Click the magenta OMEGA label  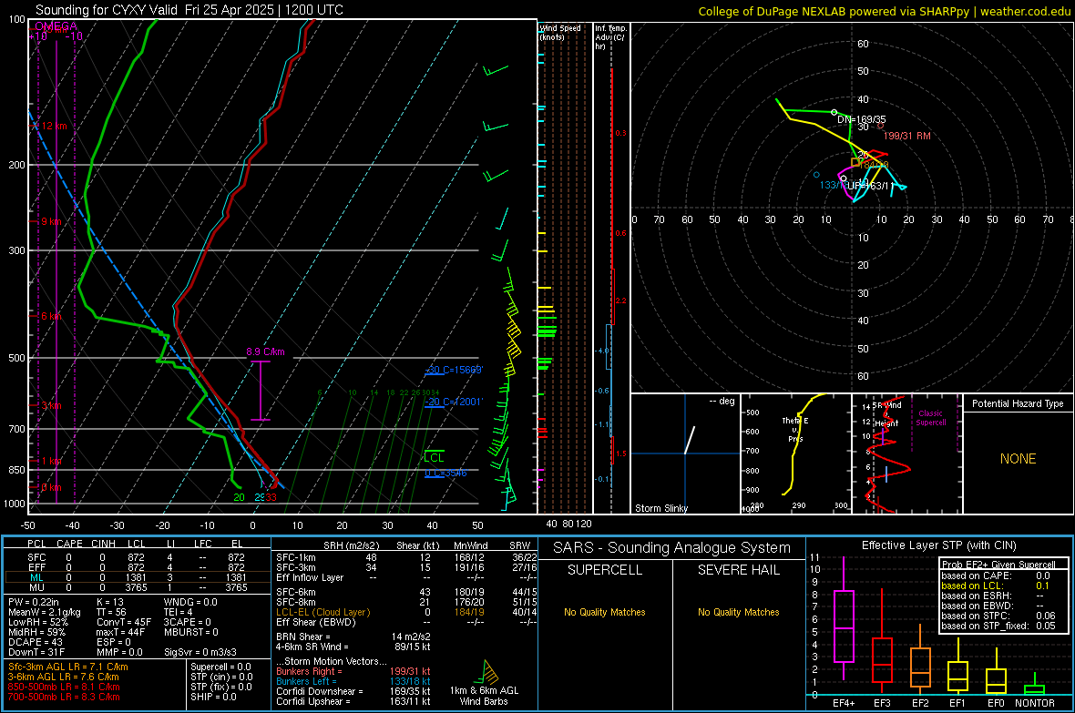(x=56, y=26)
